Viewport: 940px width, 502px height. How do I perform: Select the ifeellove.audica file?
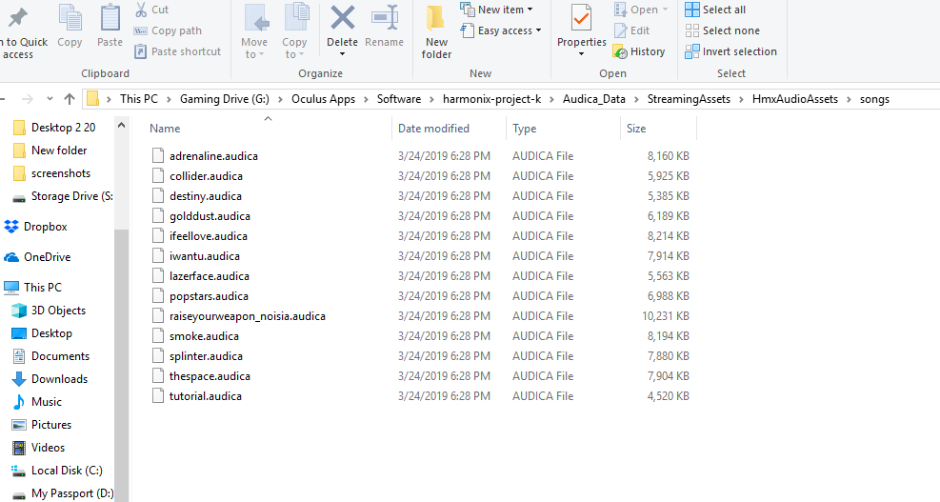point(208,236)
